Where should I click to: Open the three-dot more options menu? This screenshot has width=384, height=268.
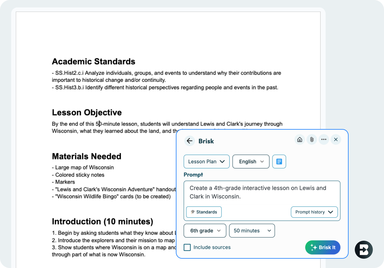coord(324,140)
